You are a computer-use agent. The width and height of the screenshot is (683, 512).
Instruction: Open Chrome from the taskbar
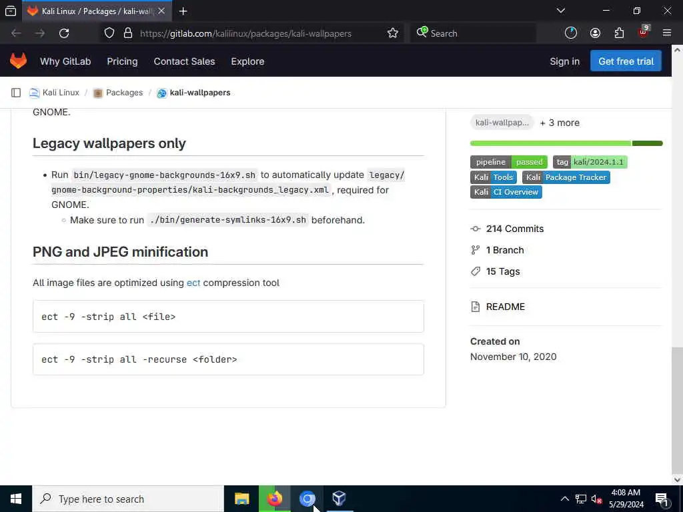pos(307,499)
